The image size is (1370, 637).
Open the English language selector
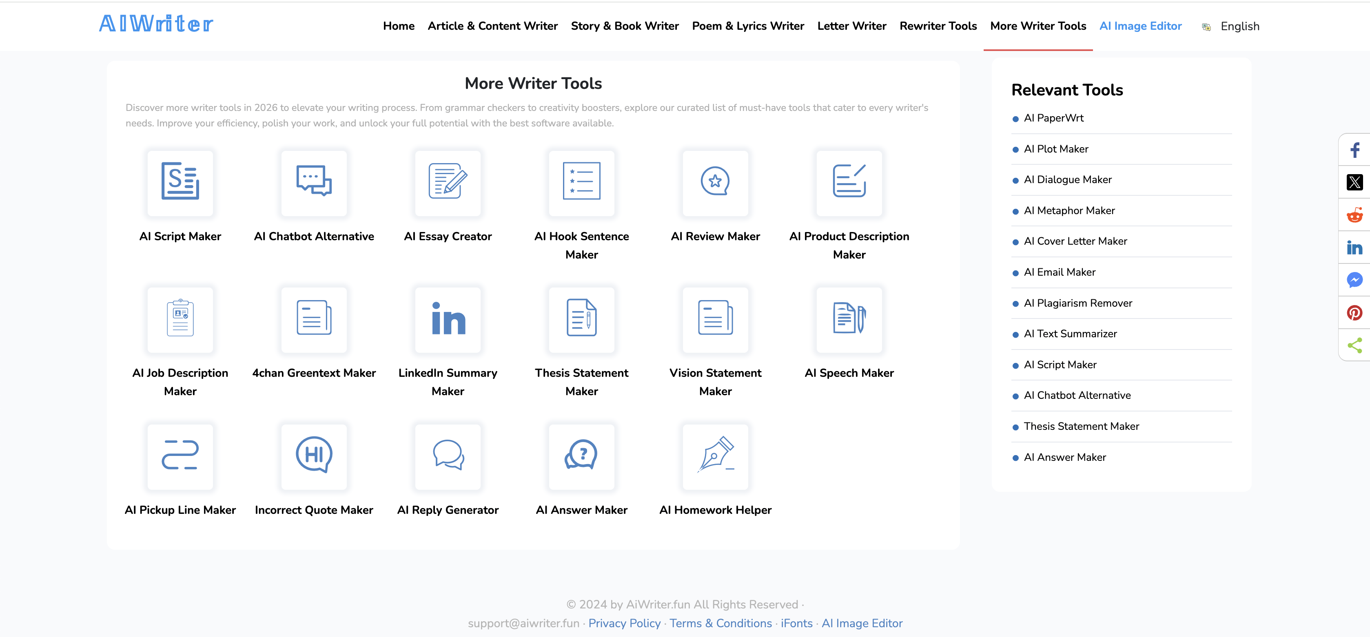pyautogui.click(x=1240, y=26)
